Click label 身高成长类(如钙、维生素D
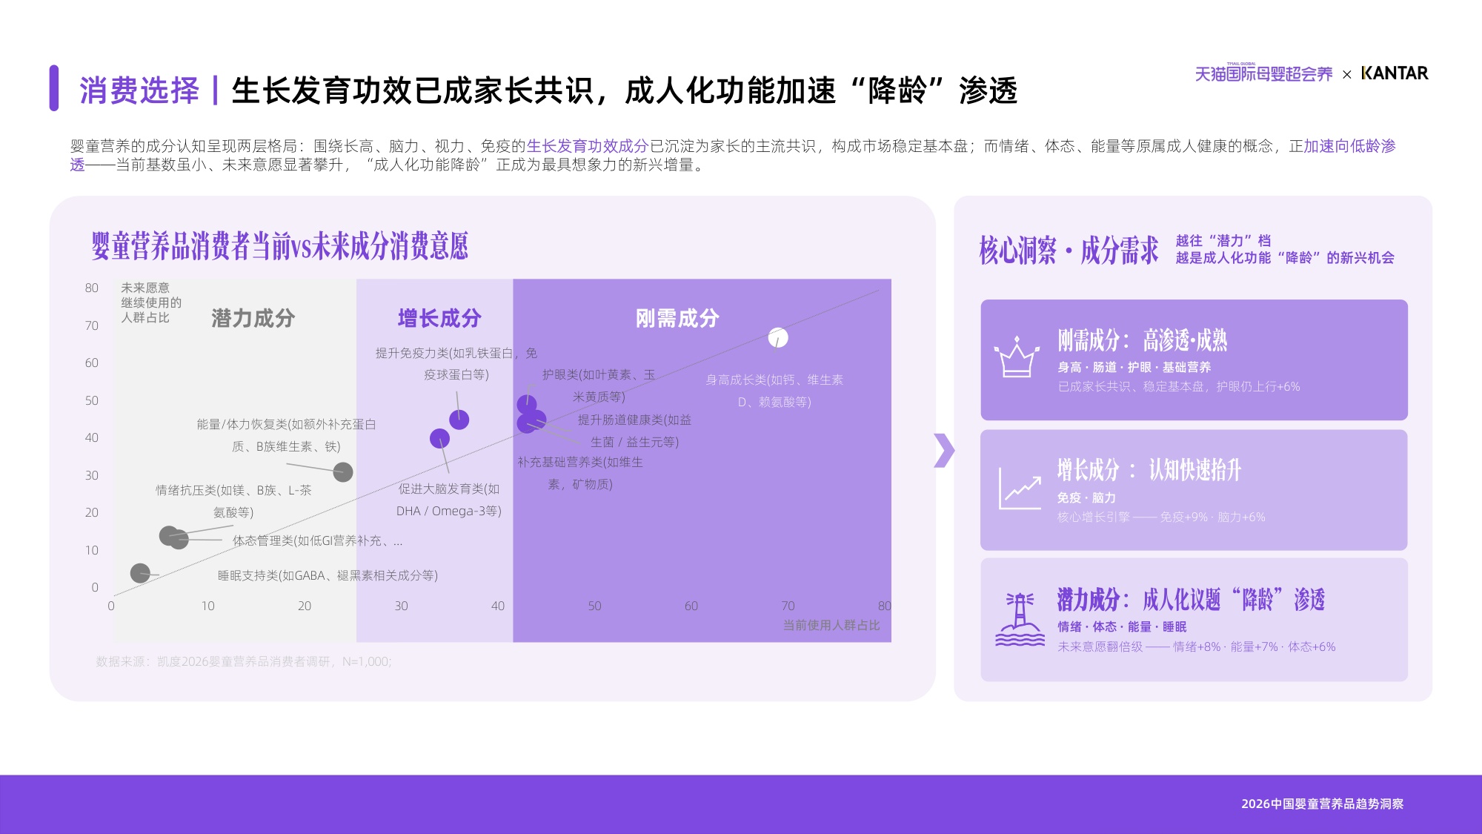This screenshot has height=834, width=1482. coord(774,391)
